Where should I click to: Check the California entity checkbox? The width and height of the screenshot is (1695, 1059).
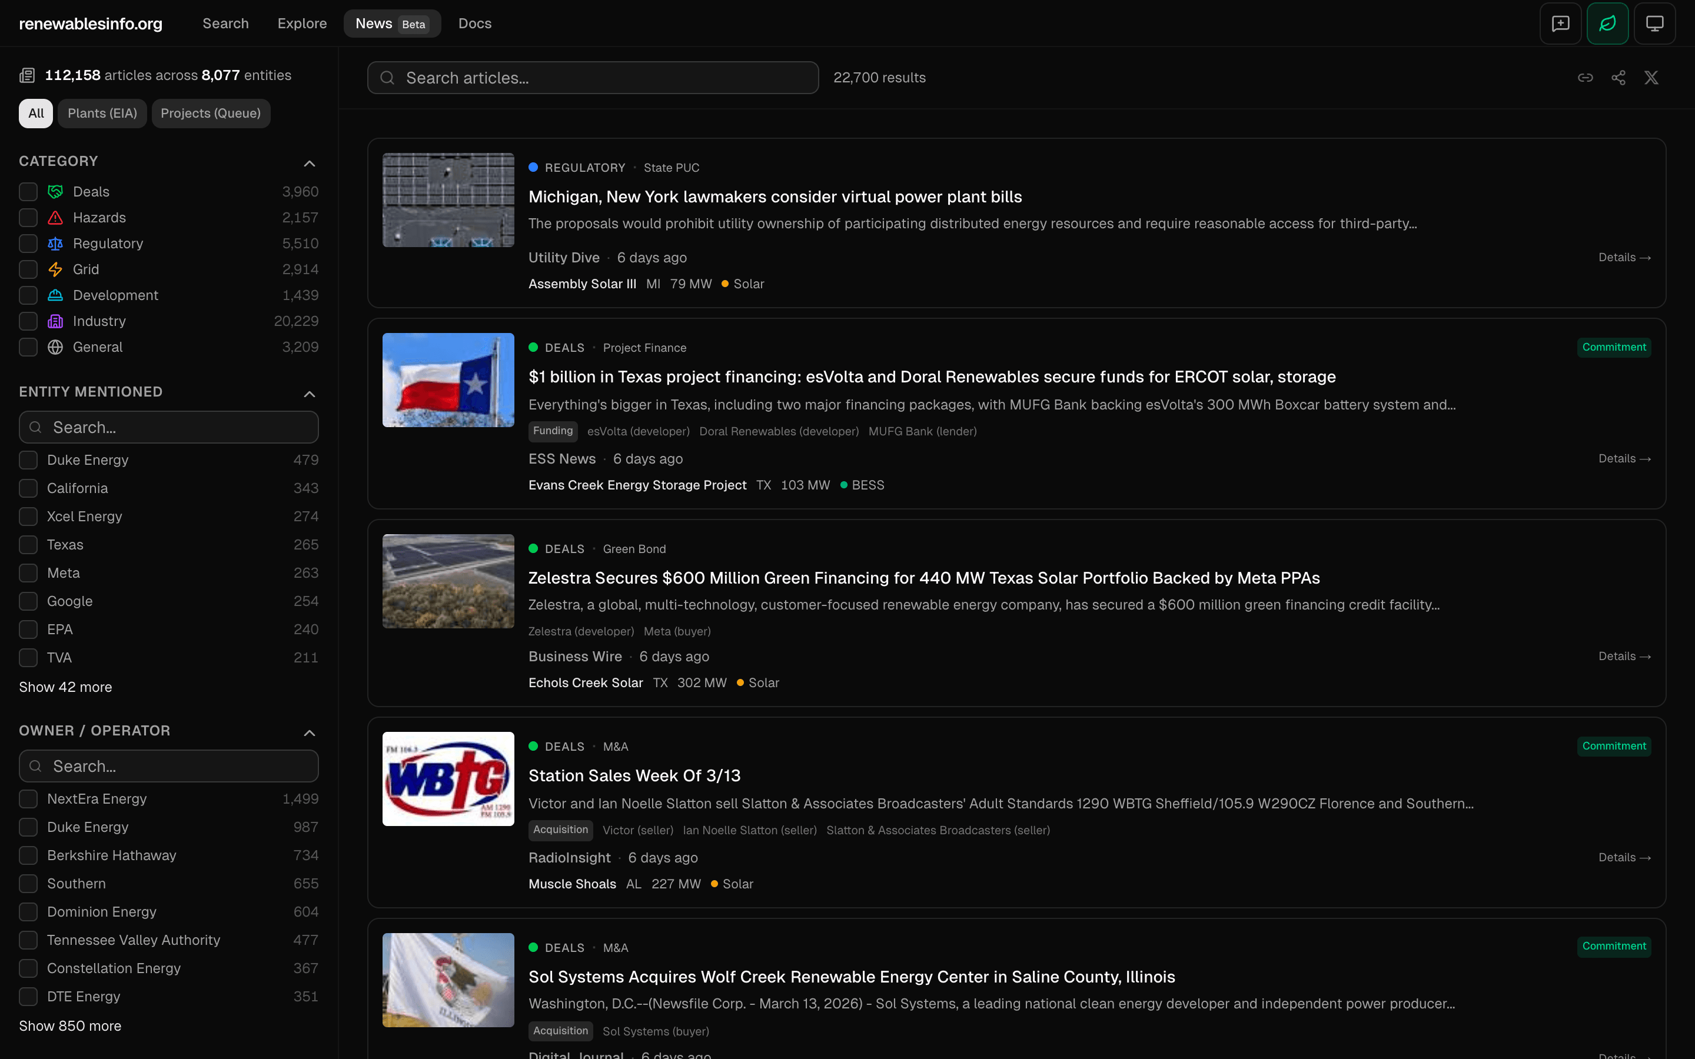click(x=28, y=488)
